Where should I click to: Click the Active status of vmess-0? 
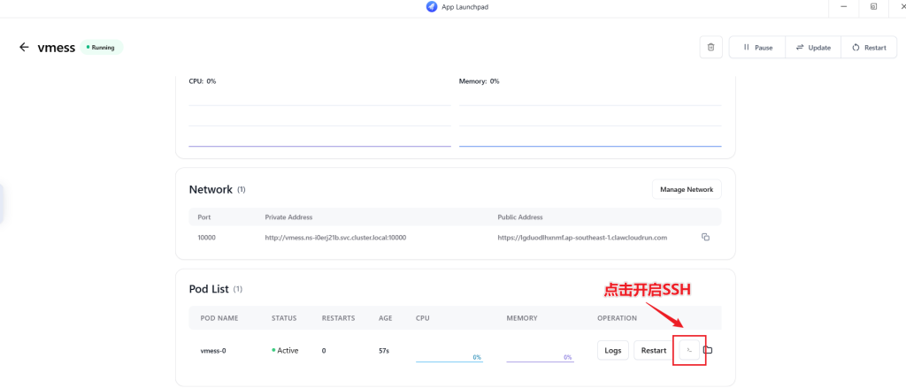(x=286, y=351)
